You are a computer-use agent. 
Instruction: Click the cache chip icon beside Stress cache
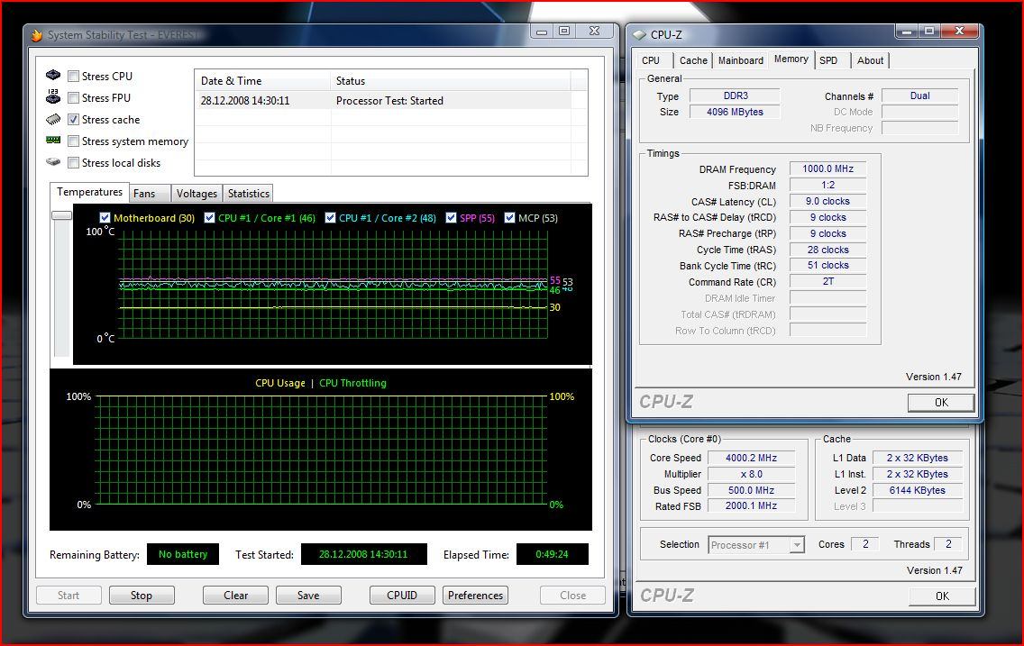(53, 119)
